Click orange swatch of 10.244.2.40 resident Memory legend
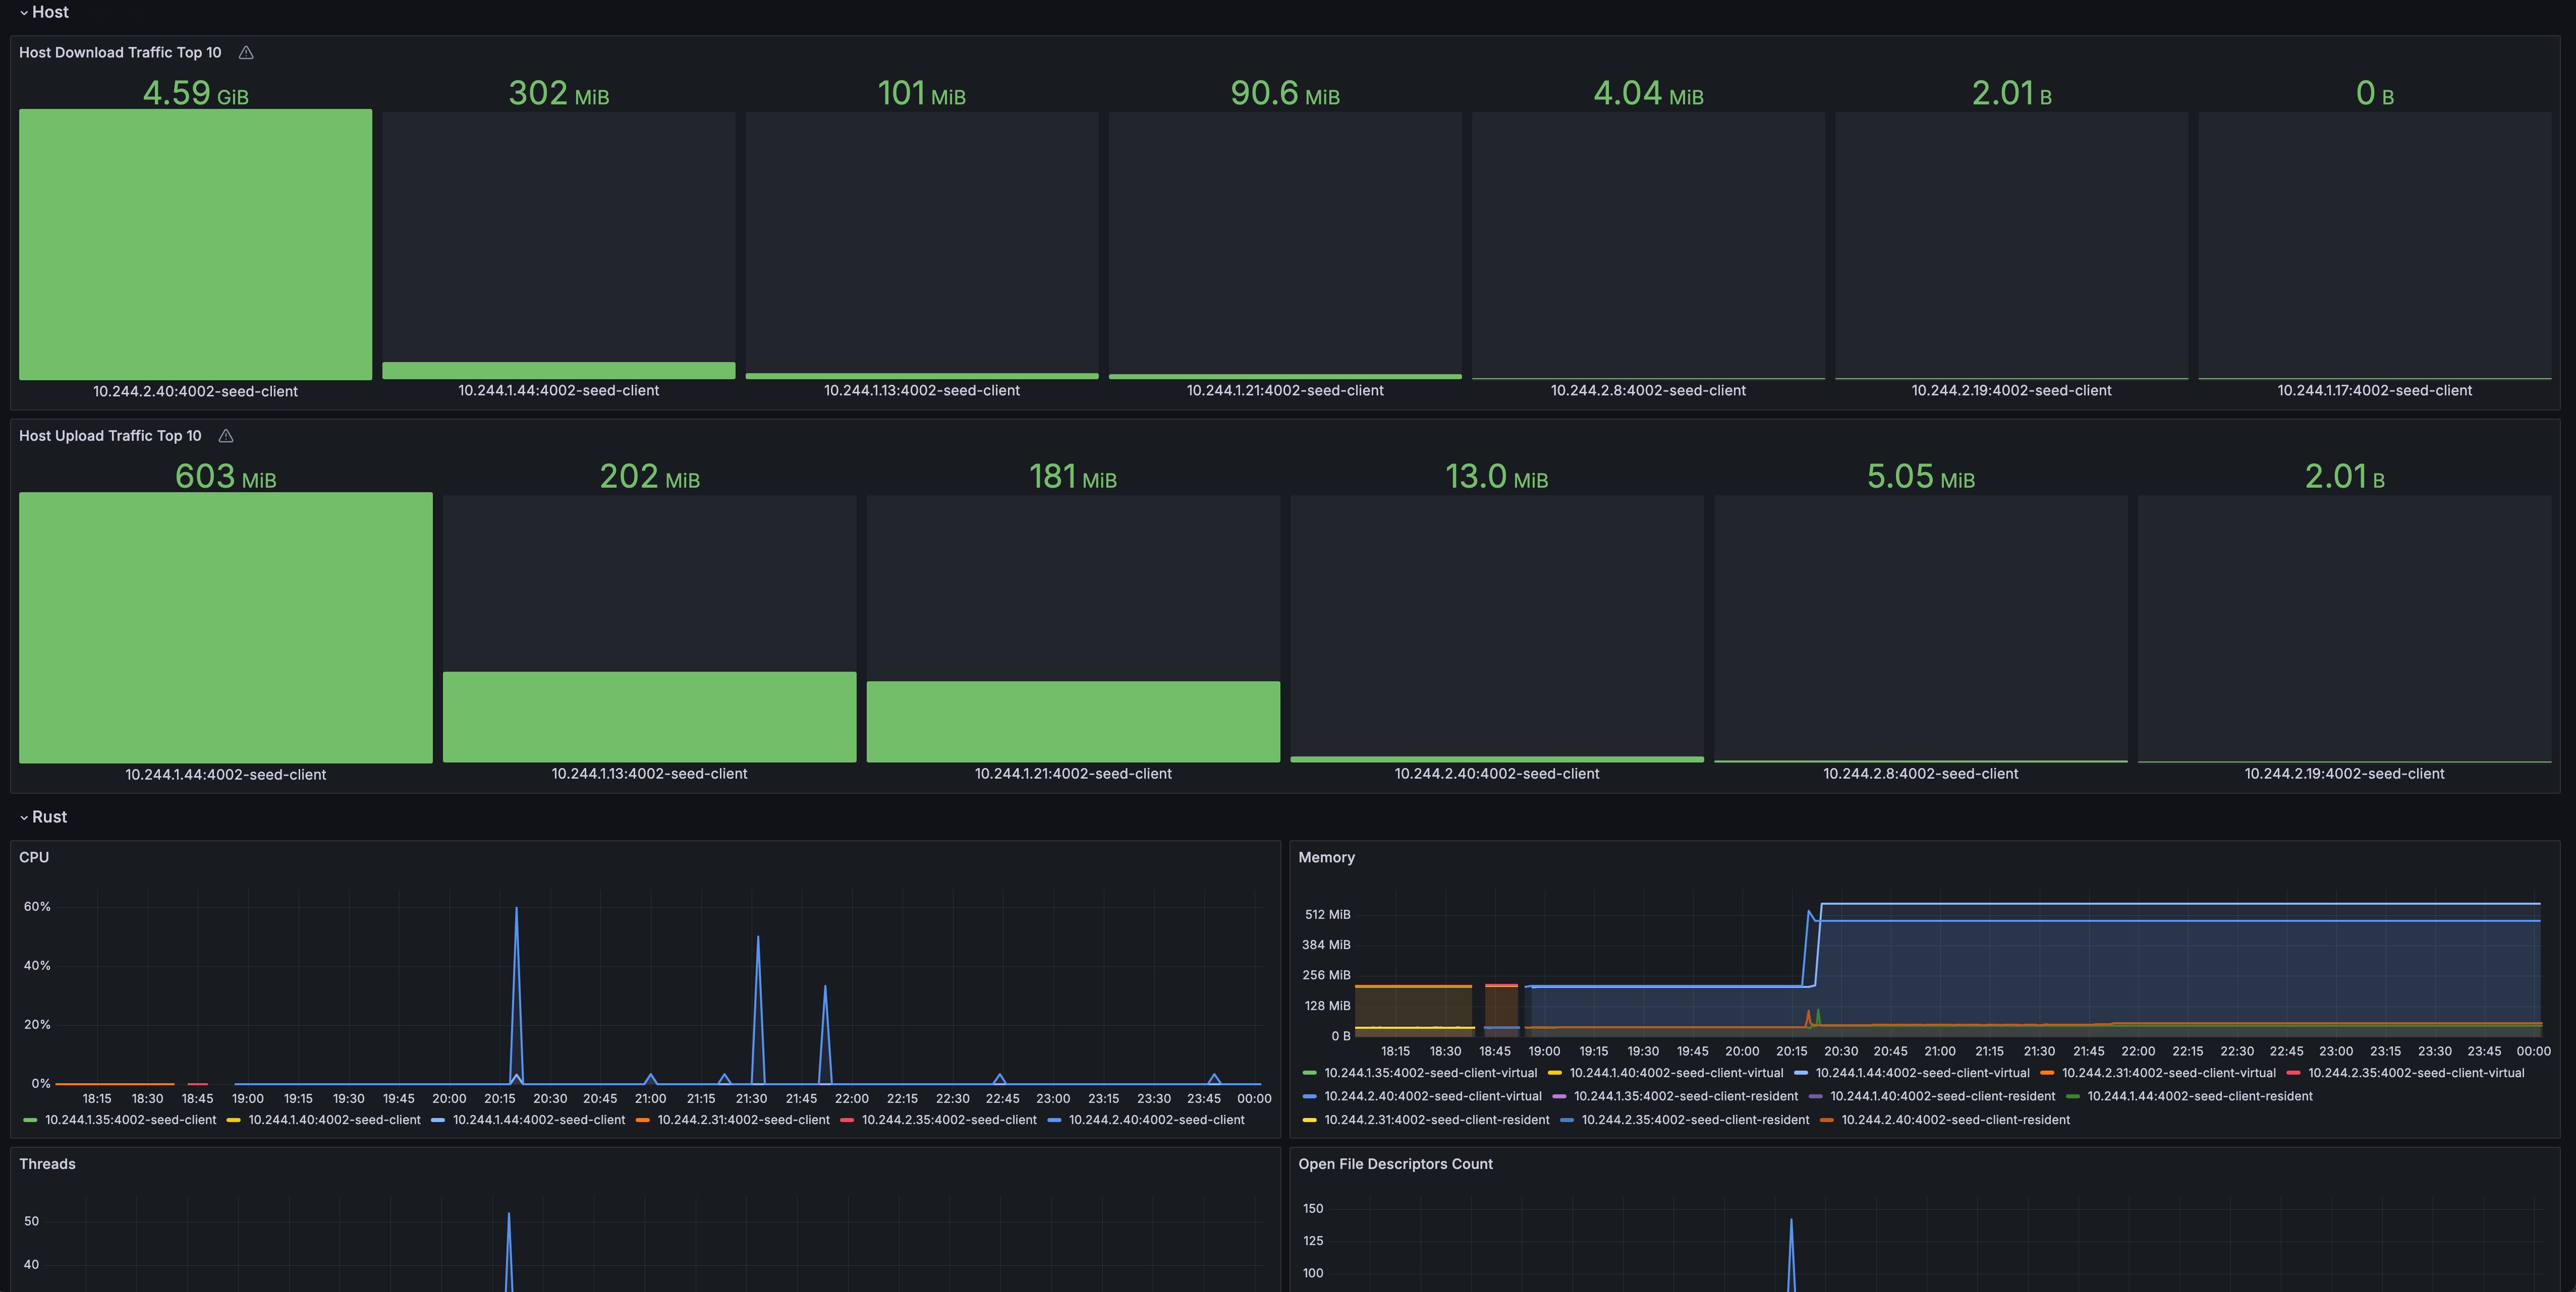Screen dimensions: 2576x1292 pyautogui.click(x=1827, y=1120)
